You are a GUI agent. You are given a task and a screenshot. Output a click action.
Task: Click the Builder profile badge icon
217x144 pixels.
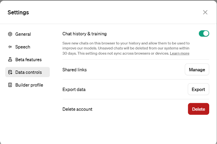point(10,85)
